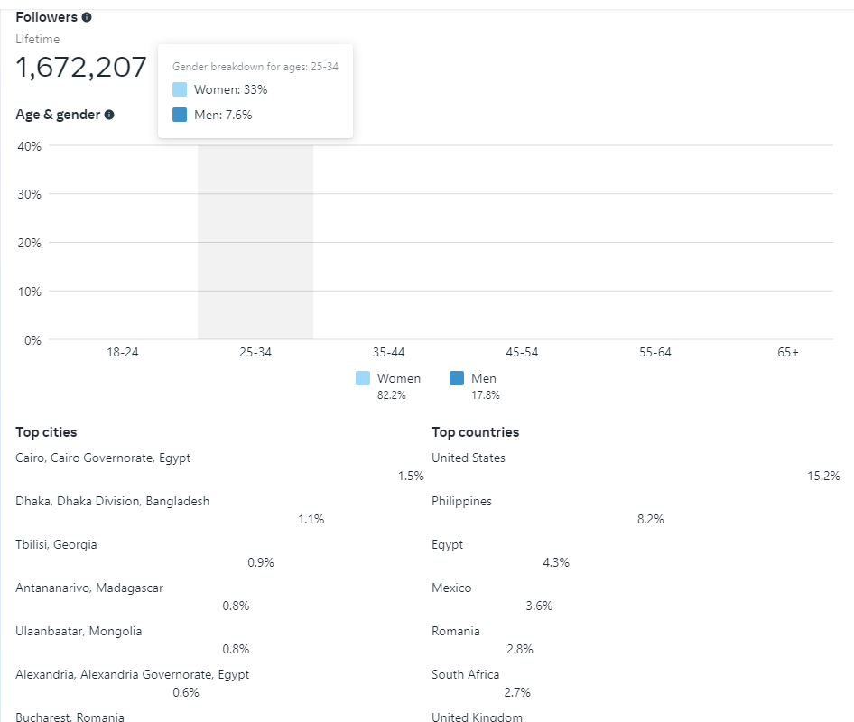
Task: Click Mexico country row
Action: (636, 597)
